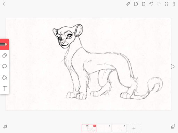Image resolution: width=178 pixels, height=133 pixels.
Task: Select frame 1 thumbnail with lion
Action: (x=89, y=128)
